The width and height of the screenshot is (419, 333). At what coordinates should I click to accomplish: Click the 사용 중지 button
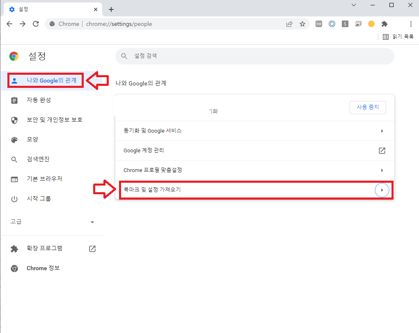click(368, 107)
